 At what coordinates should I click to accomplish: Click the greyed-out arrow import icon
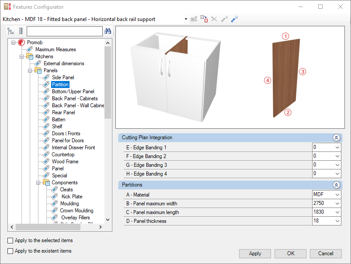pyautogui.click(x=224, y=19)
